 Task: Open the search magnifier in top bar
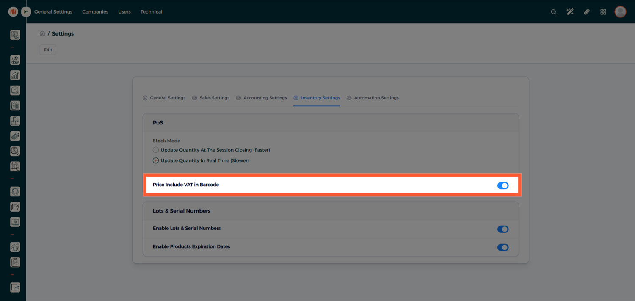tap(553, 12)
